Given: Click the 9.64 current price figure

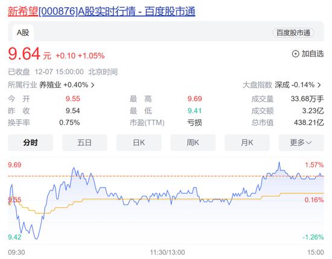Looking at the screenshot, I should (24, 54).
